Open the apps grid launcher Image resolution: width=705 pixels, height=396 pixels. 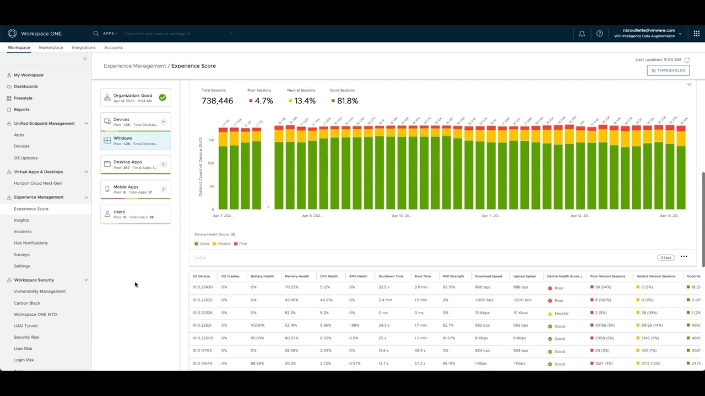tap(696, 34)
